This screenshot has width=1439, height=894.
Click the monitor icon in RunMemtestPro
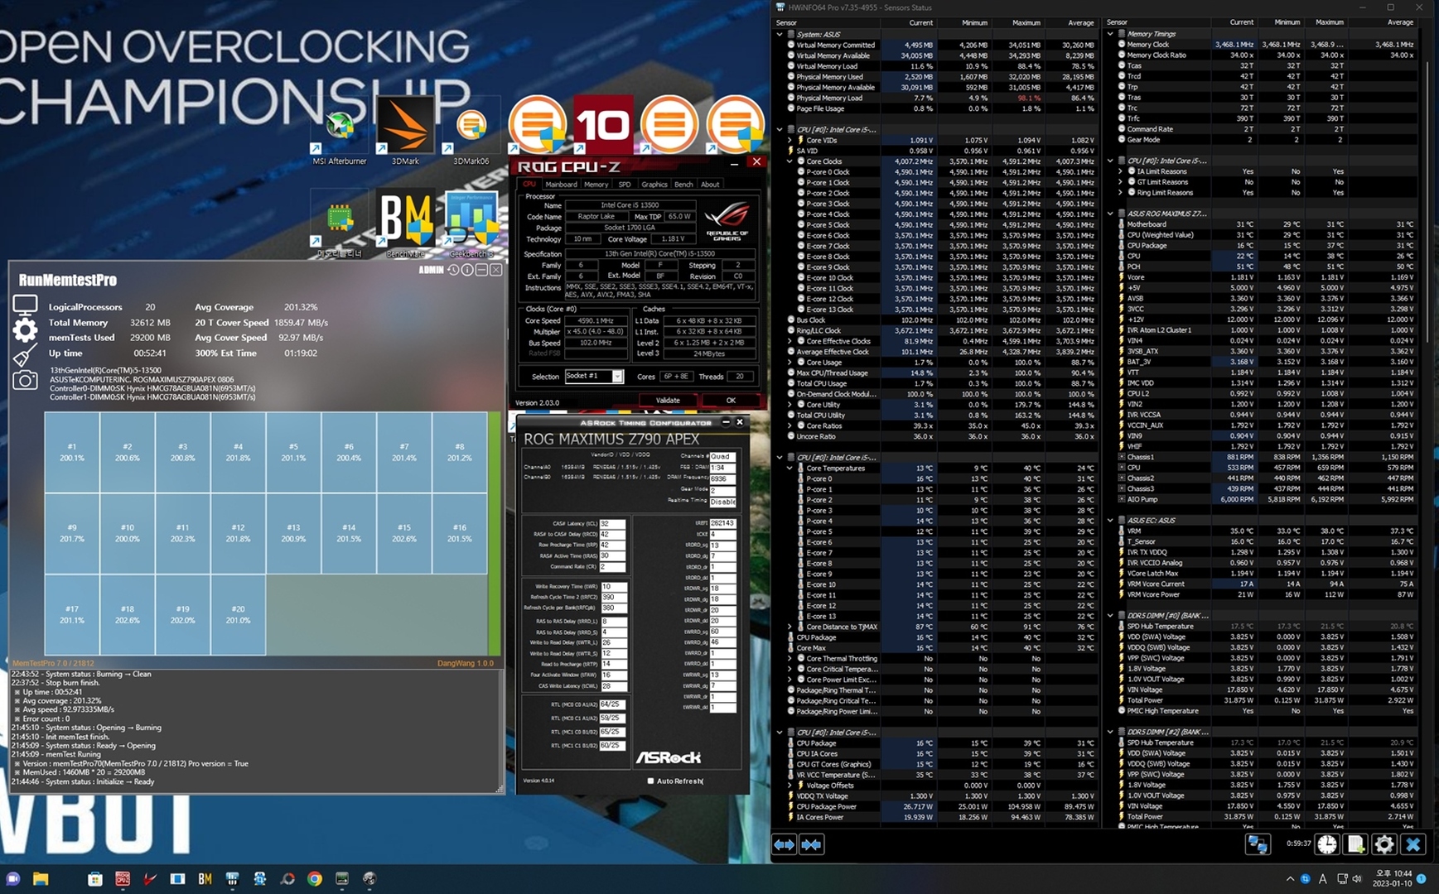[25, 305]
